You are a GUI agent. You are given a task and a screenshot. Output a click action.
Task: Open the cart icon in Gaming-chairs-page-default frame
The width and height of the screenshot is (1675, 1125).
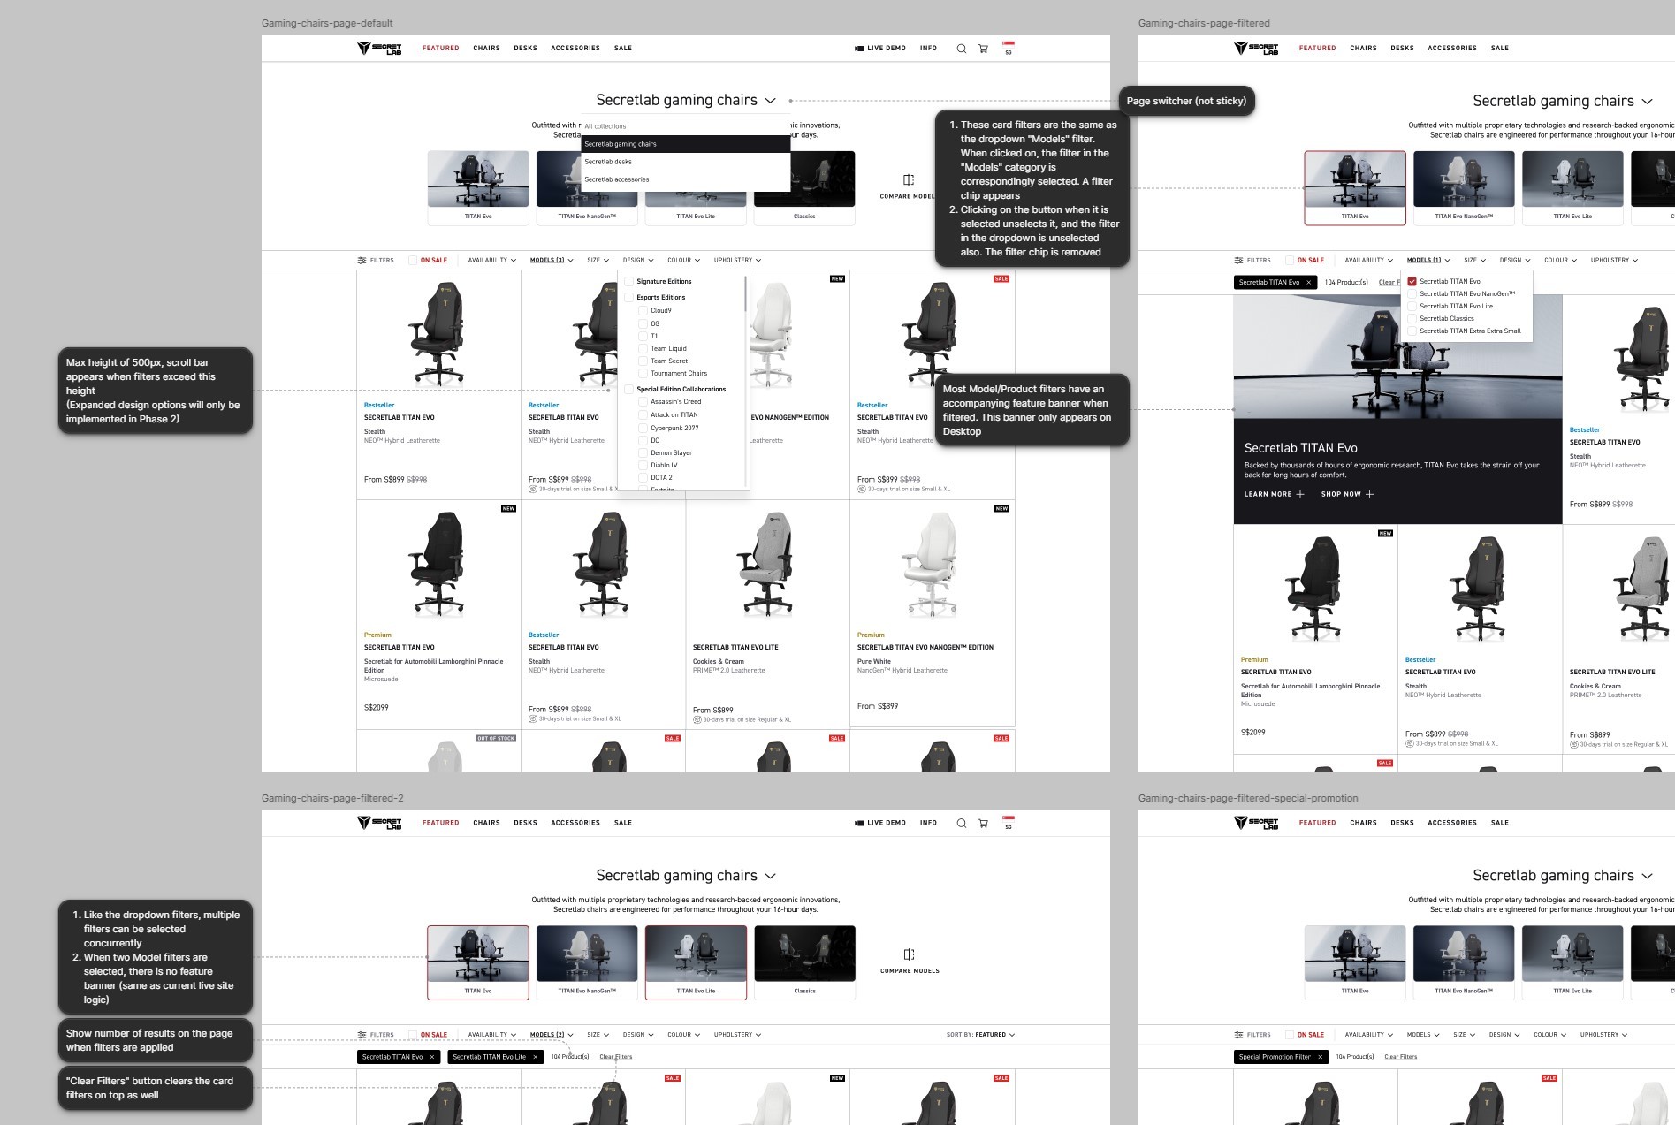click(983, 49)
